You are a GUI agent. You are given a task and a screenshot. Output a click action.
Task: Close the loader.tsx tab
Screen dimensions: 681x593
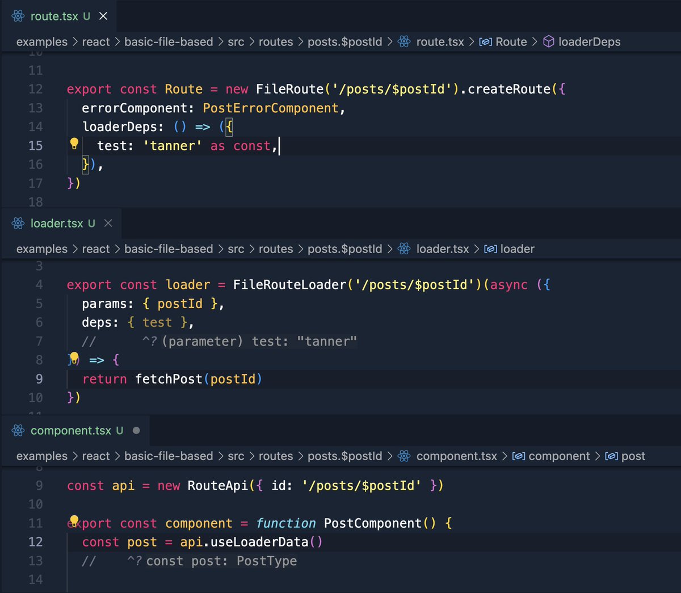108,223
